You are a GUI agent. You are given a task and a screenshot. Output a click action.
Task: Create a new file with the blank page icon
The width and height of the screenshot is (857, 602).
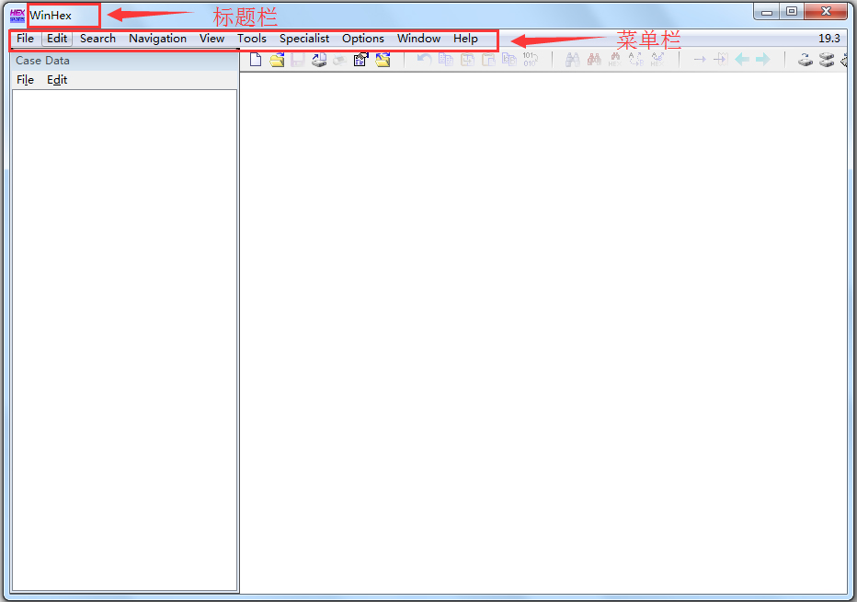[x=256, y=60]
